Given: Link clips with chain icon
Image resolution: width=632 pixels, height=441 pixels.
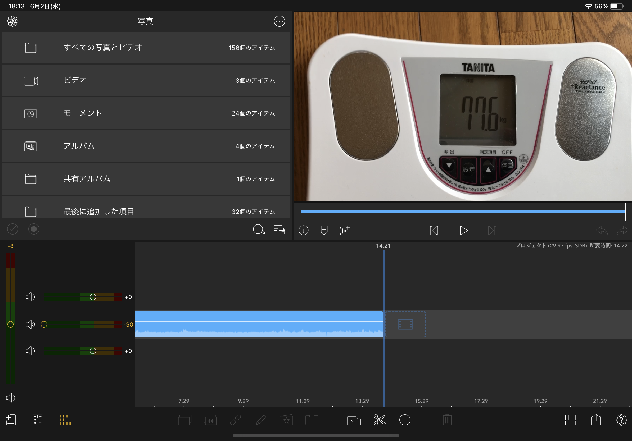Looking at the screenshot, I should pos(236,420).
